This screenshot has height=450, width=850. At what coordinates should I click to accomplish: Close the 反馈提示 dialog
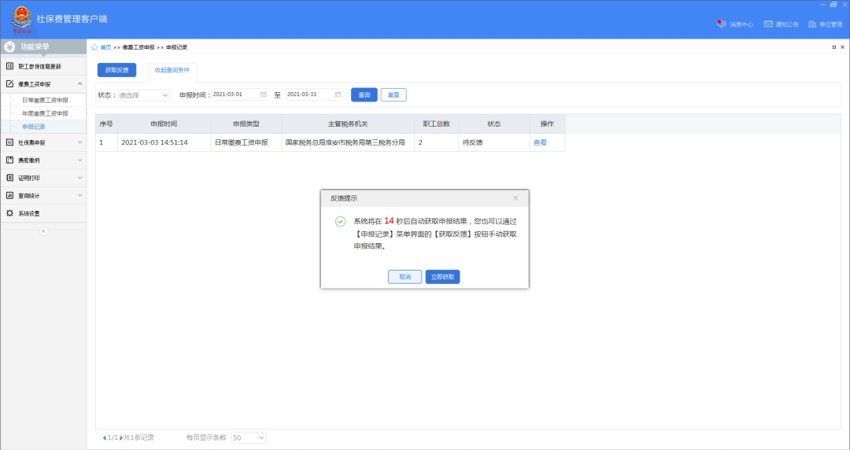(x=516, y=198)
